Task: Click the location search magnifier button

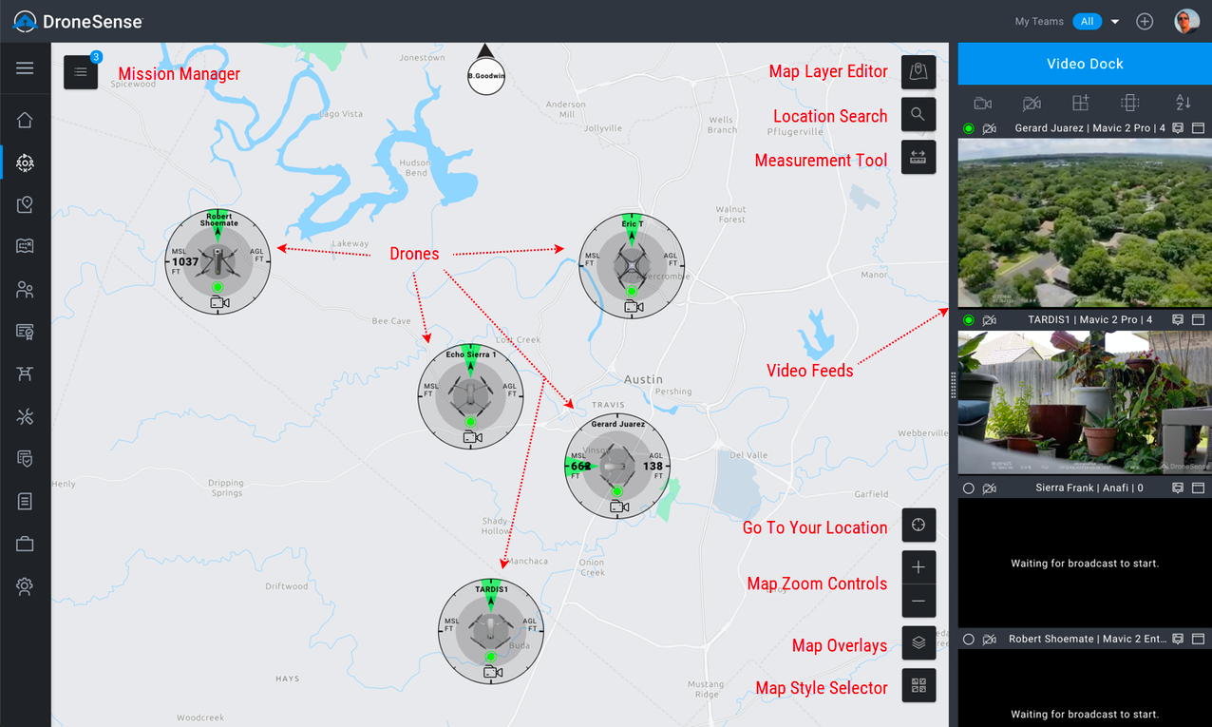Action: pyautogui.click(x=918, y=114)
